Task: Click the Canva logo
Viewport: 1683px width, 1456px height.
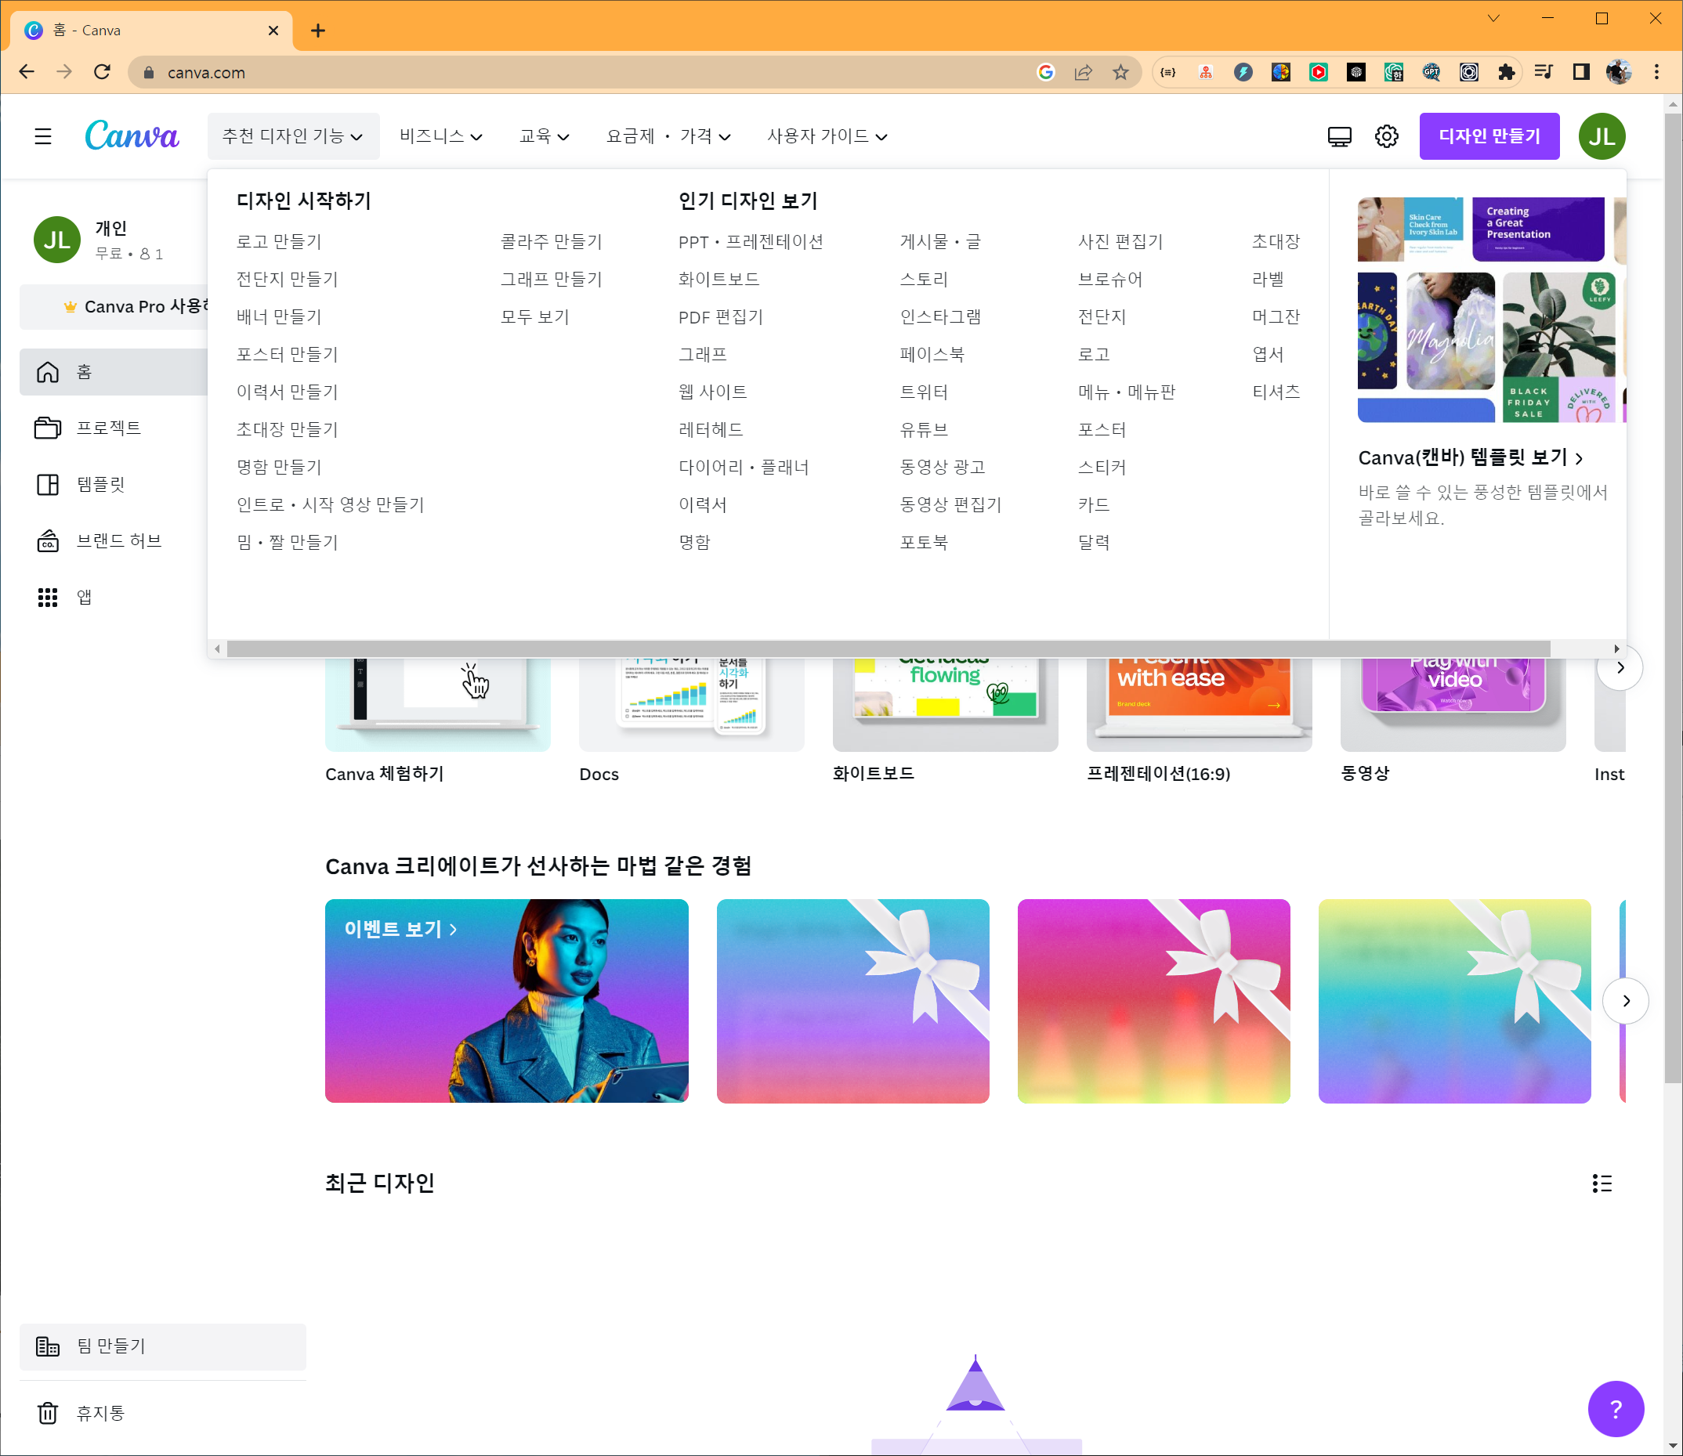Action: pos(132,135)
